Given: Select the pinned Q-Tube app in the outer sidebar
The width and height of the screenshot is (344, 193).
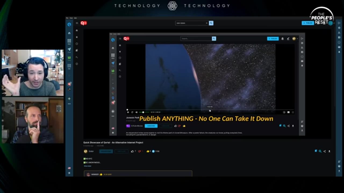Looking at the screenshot, I should pos(69,84).
